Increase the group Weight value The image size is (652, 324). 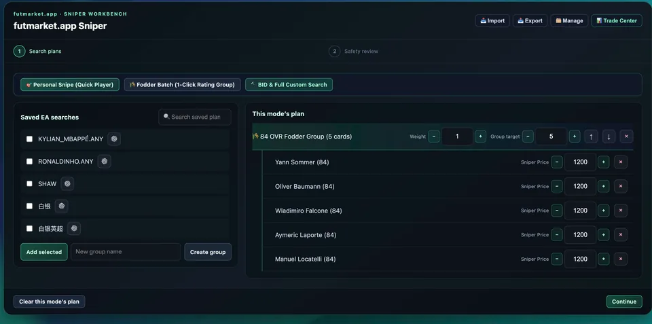click(x=480, y=137)
